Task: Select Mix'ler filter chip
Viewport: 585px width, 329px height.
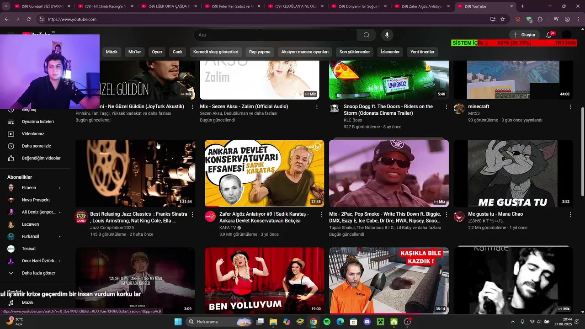Action: (135, 52)
